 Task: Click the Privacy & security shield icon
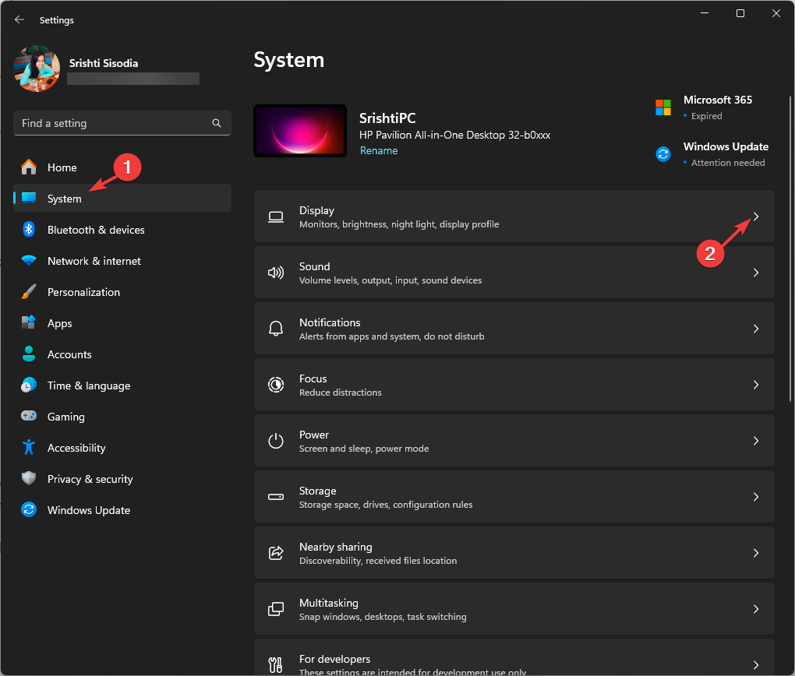click(29, 478)
